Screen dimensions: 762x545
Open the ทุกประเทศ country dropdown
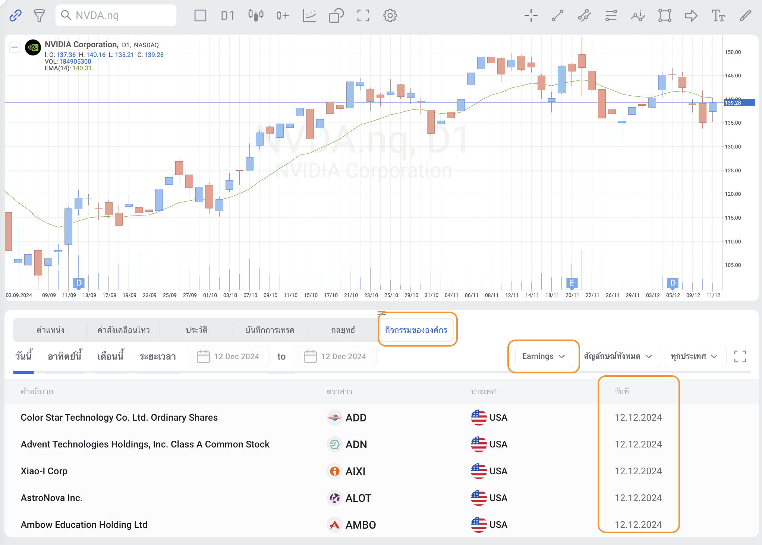click(694, 356)
